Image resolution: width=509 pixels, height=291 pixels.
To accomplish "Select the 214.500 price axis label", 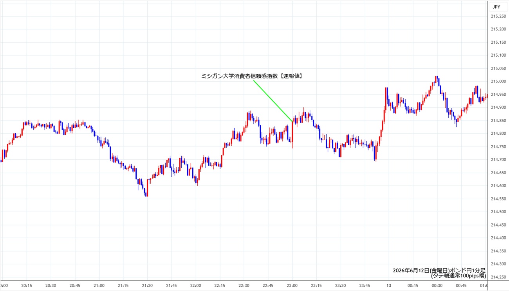I will pyautogui.click(x=498, y=212).
